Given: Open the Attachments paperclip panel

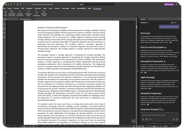Looking at the screenshot, I should pyautogui.click(x=4, y=37).
